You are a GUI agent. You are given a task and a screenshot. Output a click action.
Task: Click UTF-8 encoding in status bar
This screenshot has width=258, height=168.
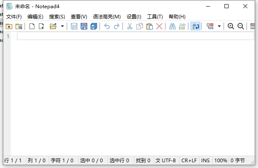click(x=169, y=161)
